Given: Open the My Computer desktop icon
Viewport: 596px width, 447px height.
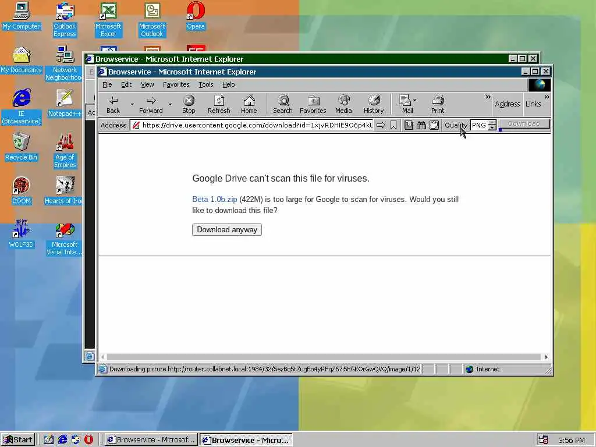Looking at the screenshot, I should click(22, 16).
